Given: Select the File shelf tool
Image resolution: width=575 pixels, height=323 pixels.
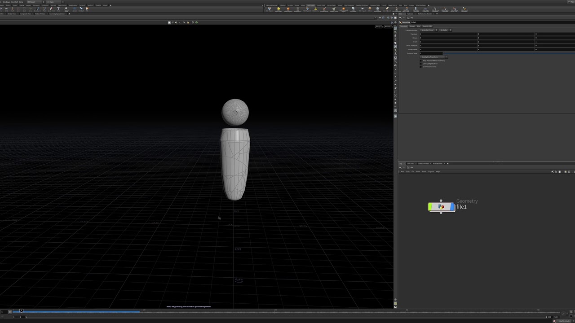Looking at the screenshot, I should [87, 9].
